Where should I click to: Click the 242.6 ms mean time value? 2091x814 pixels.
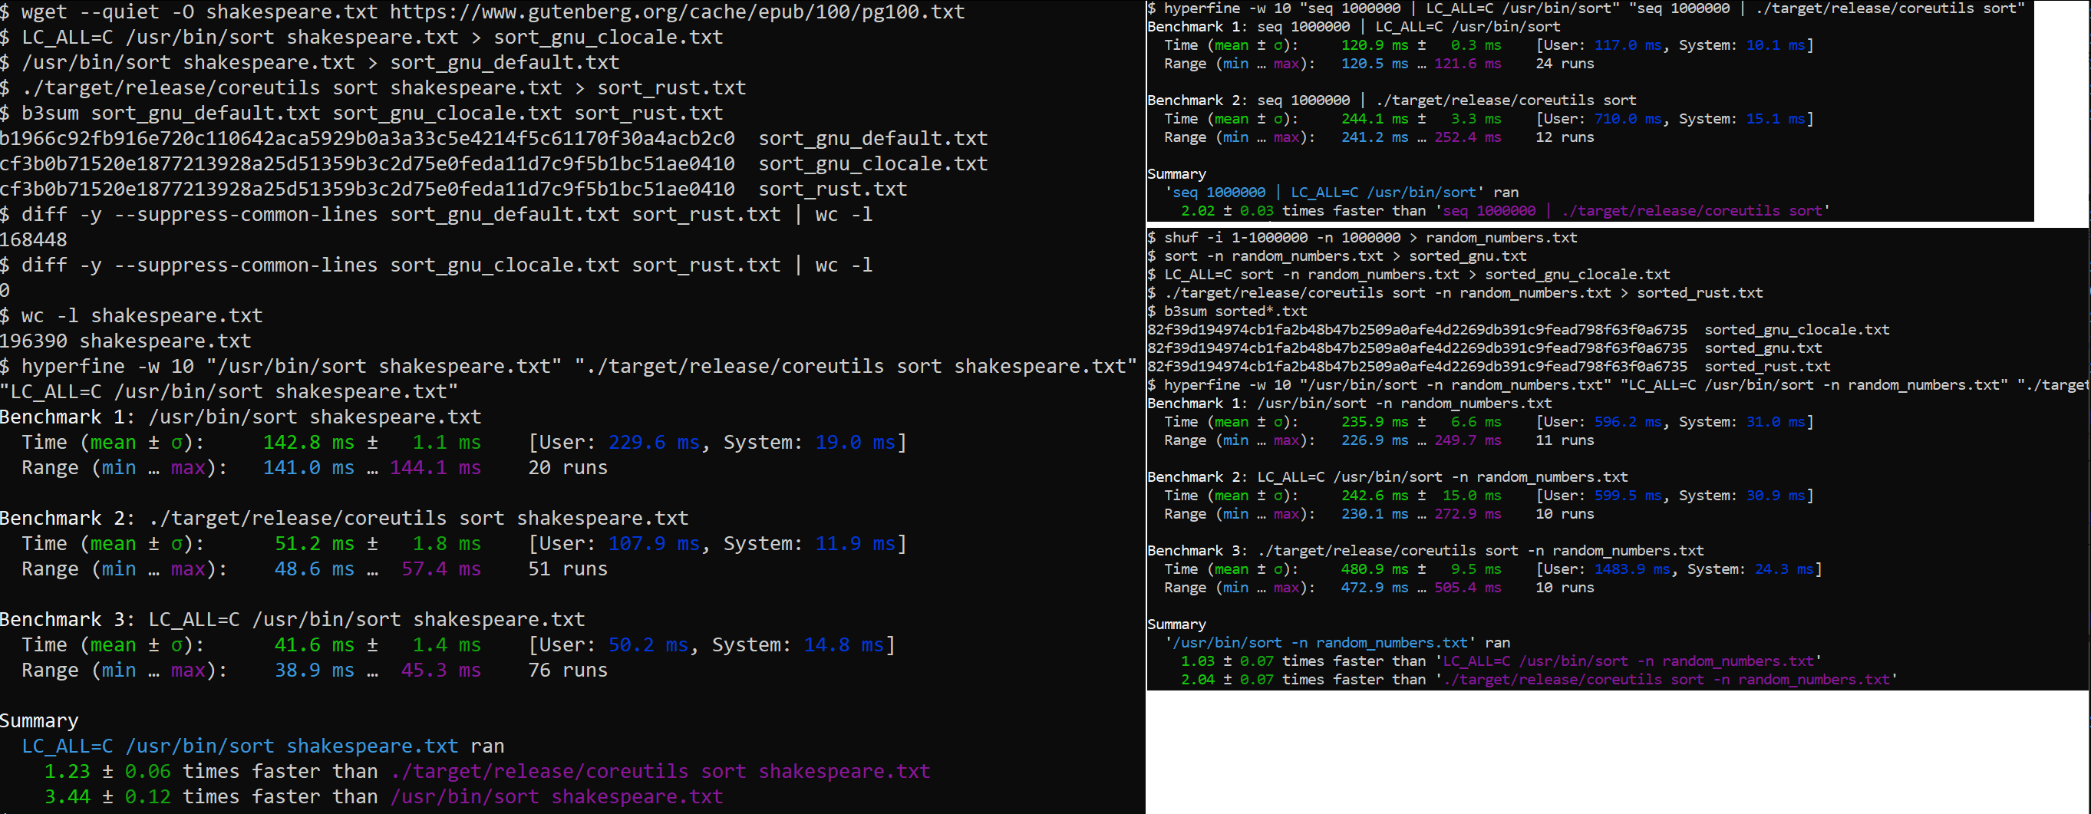click(x=1374, y=496)
